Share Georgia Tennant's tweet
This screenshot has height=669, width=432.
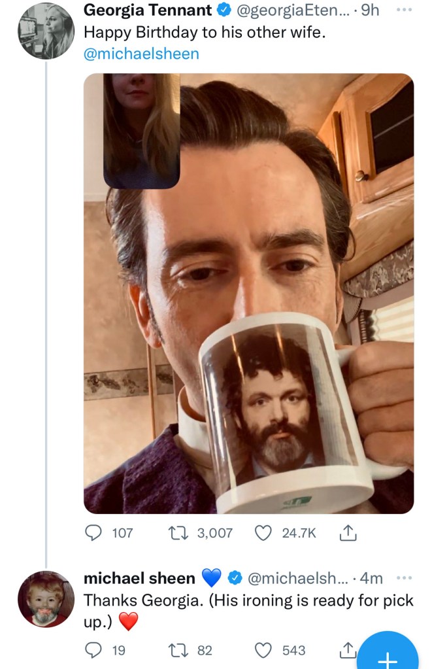(x=346, y=533)
